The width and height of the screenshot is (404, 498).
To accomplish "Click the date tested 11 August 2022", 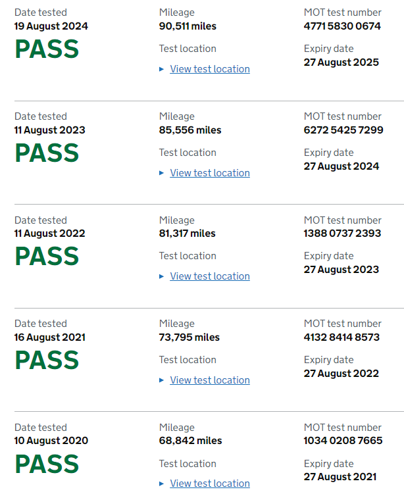I will pos(50,234).
